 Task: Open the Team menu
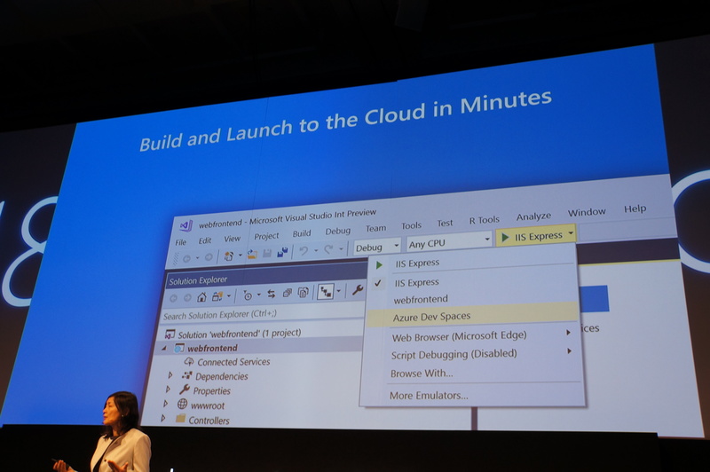(x=375, y=228)
